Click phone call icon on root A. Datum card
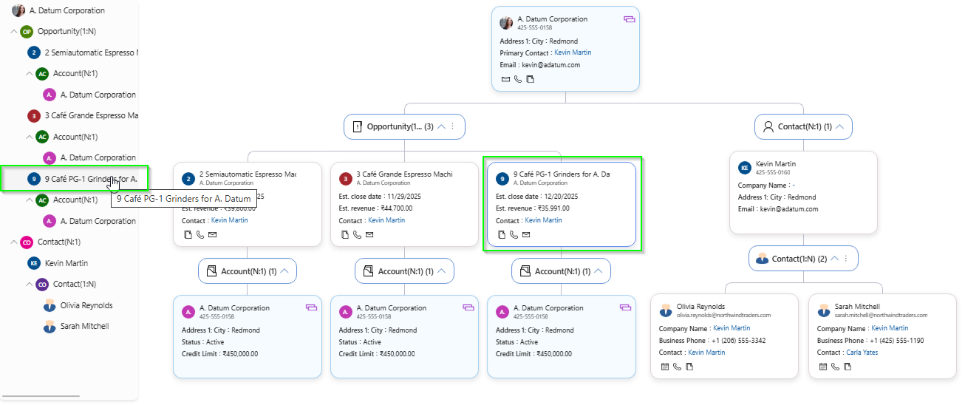 point(518,79)
